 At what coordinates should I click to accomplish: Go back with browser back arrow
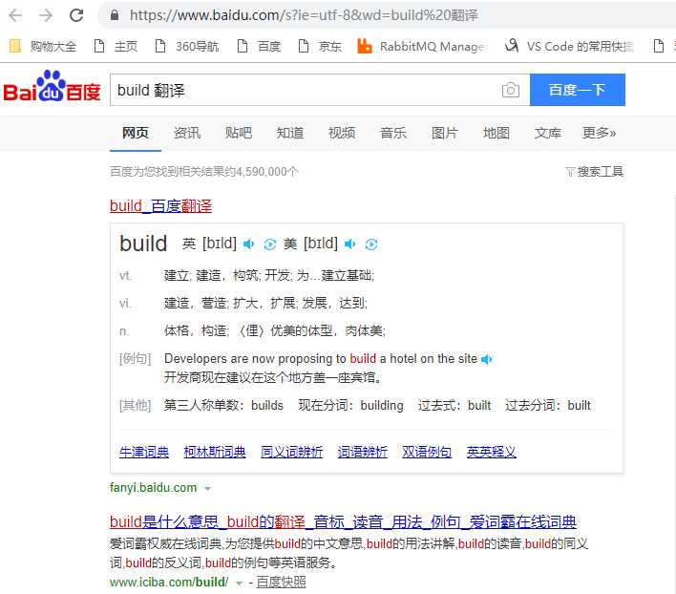tap(15, 15)
